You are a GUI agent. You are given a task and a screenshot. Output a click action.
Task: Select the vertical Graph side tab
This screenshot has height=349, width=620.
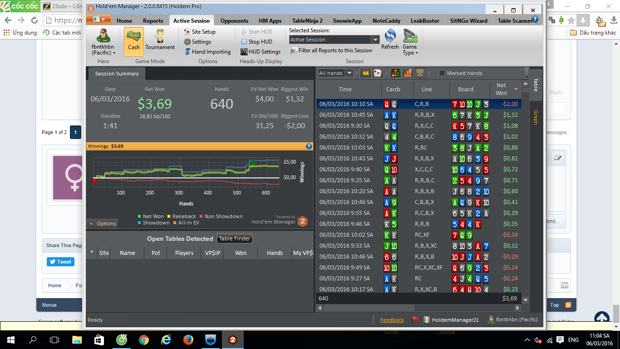[536, 117]
